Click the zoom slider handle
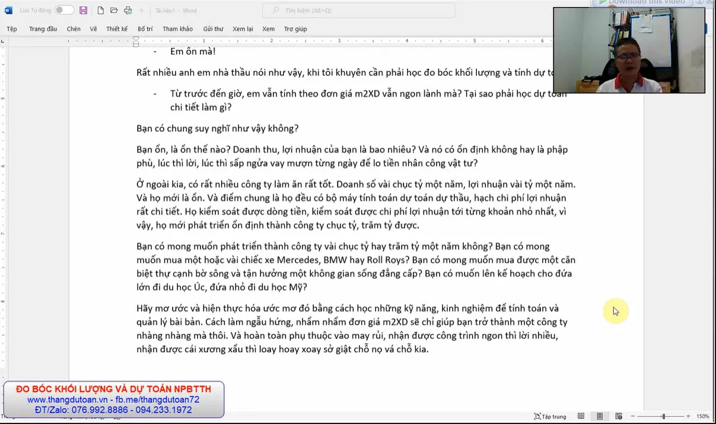This screenshot has width=716, height=424. (x=663, y=416)
